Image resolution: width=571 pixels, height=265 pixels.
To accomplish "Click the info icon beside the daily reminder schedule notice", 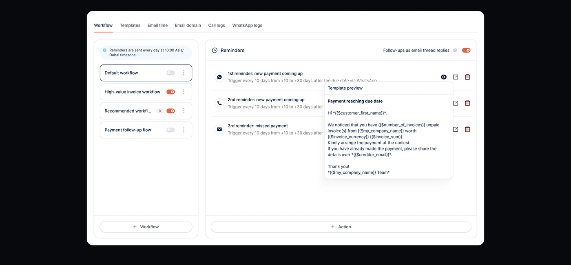I will [x=105, y=51].
